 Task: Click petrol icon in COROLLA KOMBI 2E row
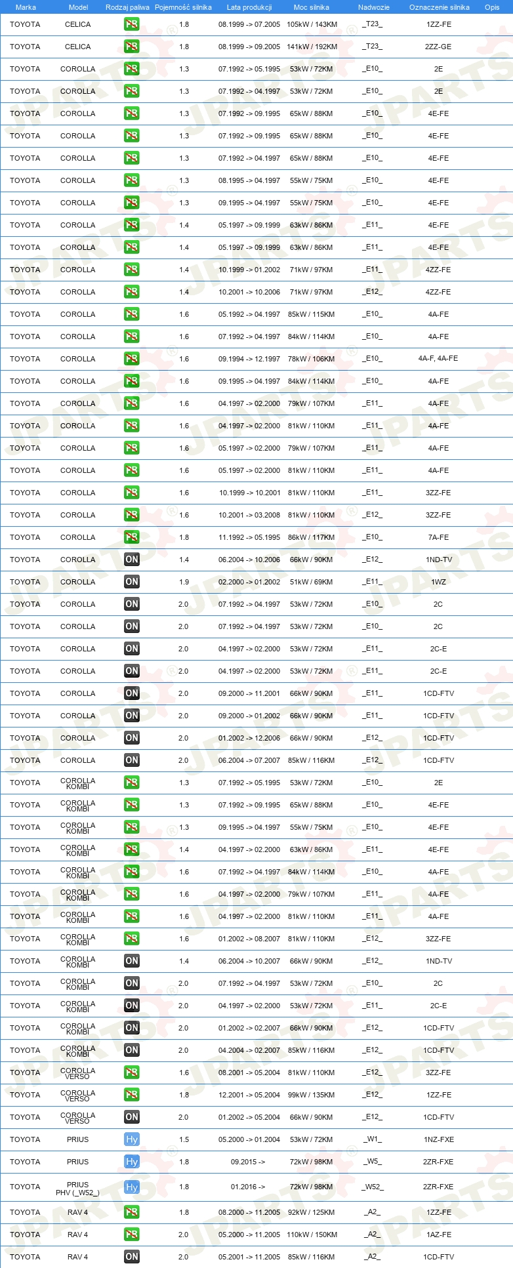click(x=132, y=783)
